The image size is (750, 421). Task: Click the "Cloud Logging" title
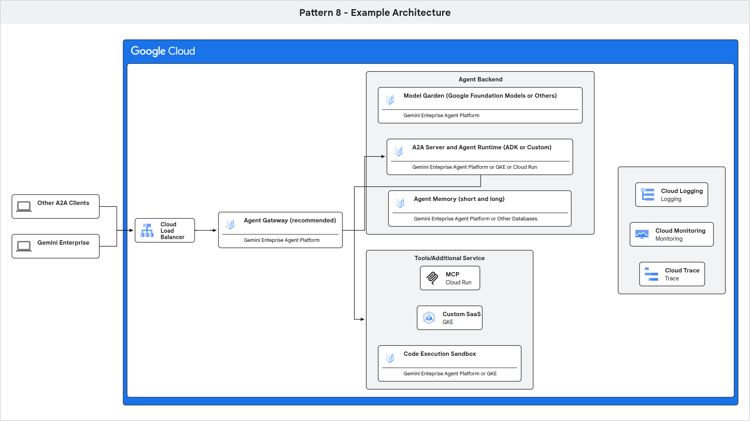point(682,191)
